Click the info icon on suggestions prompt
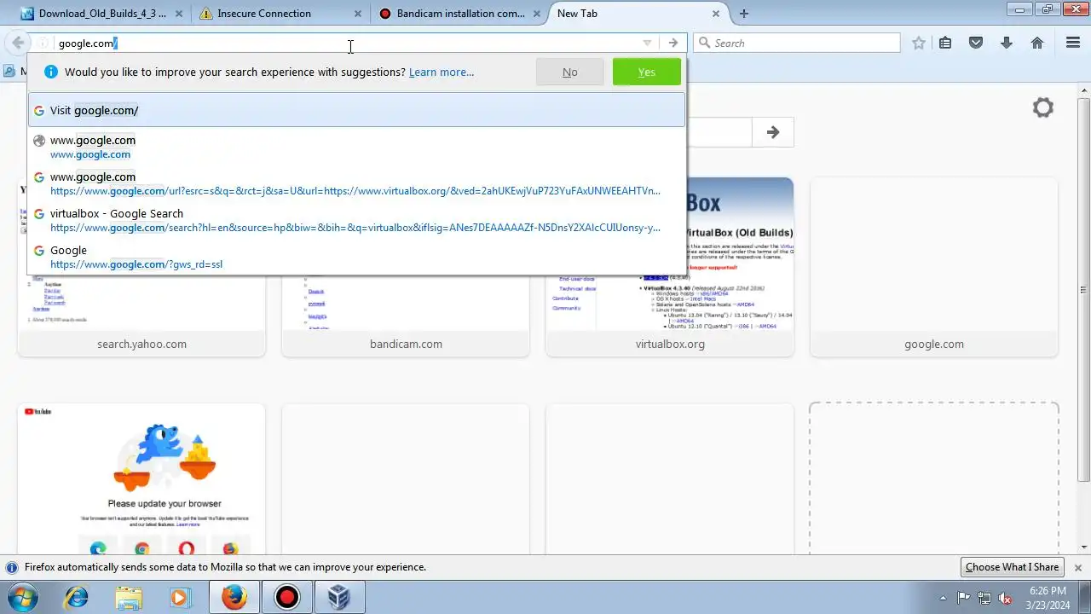Viewport: 1091px width, 614px height. [x=50, y=72]
